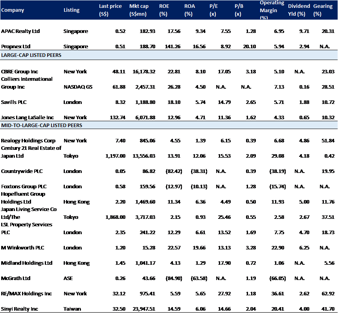Image resolution: width=338 pixels, height=313 pixels.
Task: Select Countrywide PLC company name
Action: click(x=22, y=171)
